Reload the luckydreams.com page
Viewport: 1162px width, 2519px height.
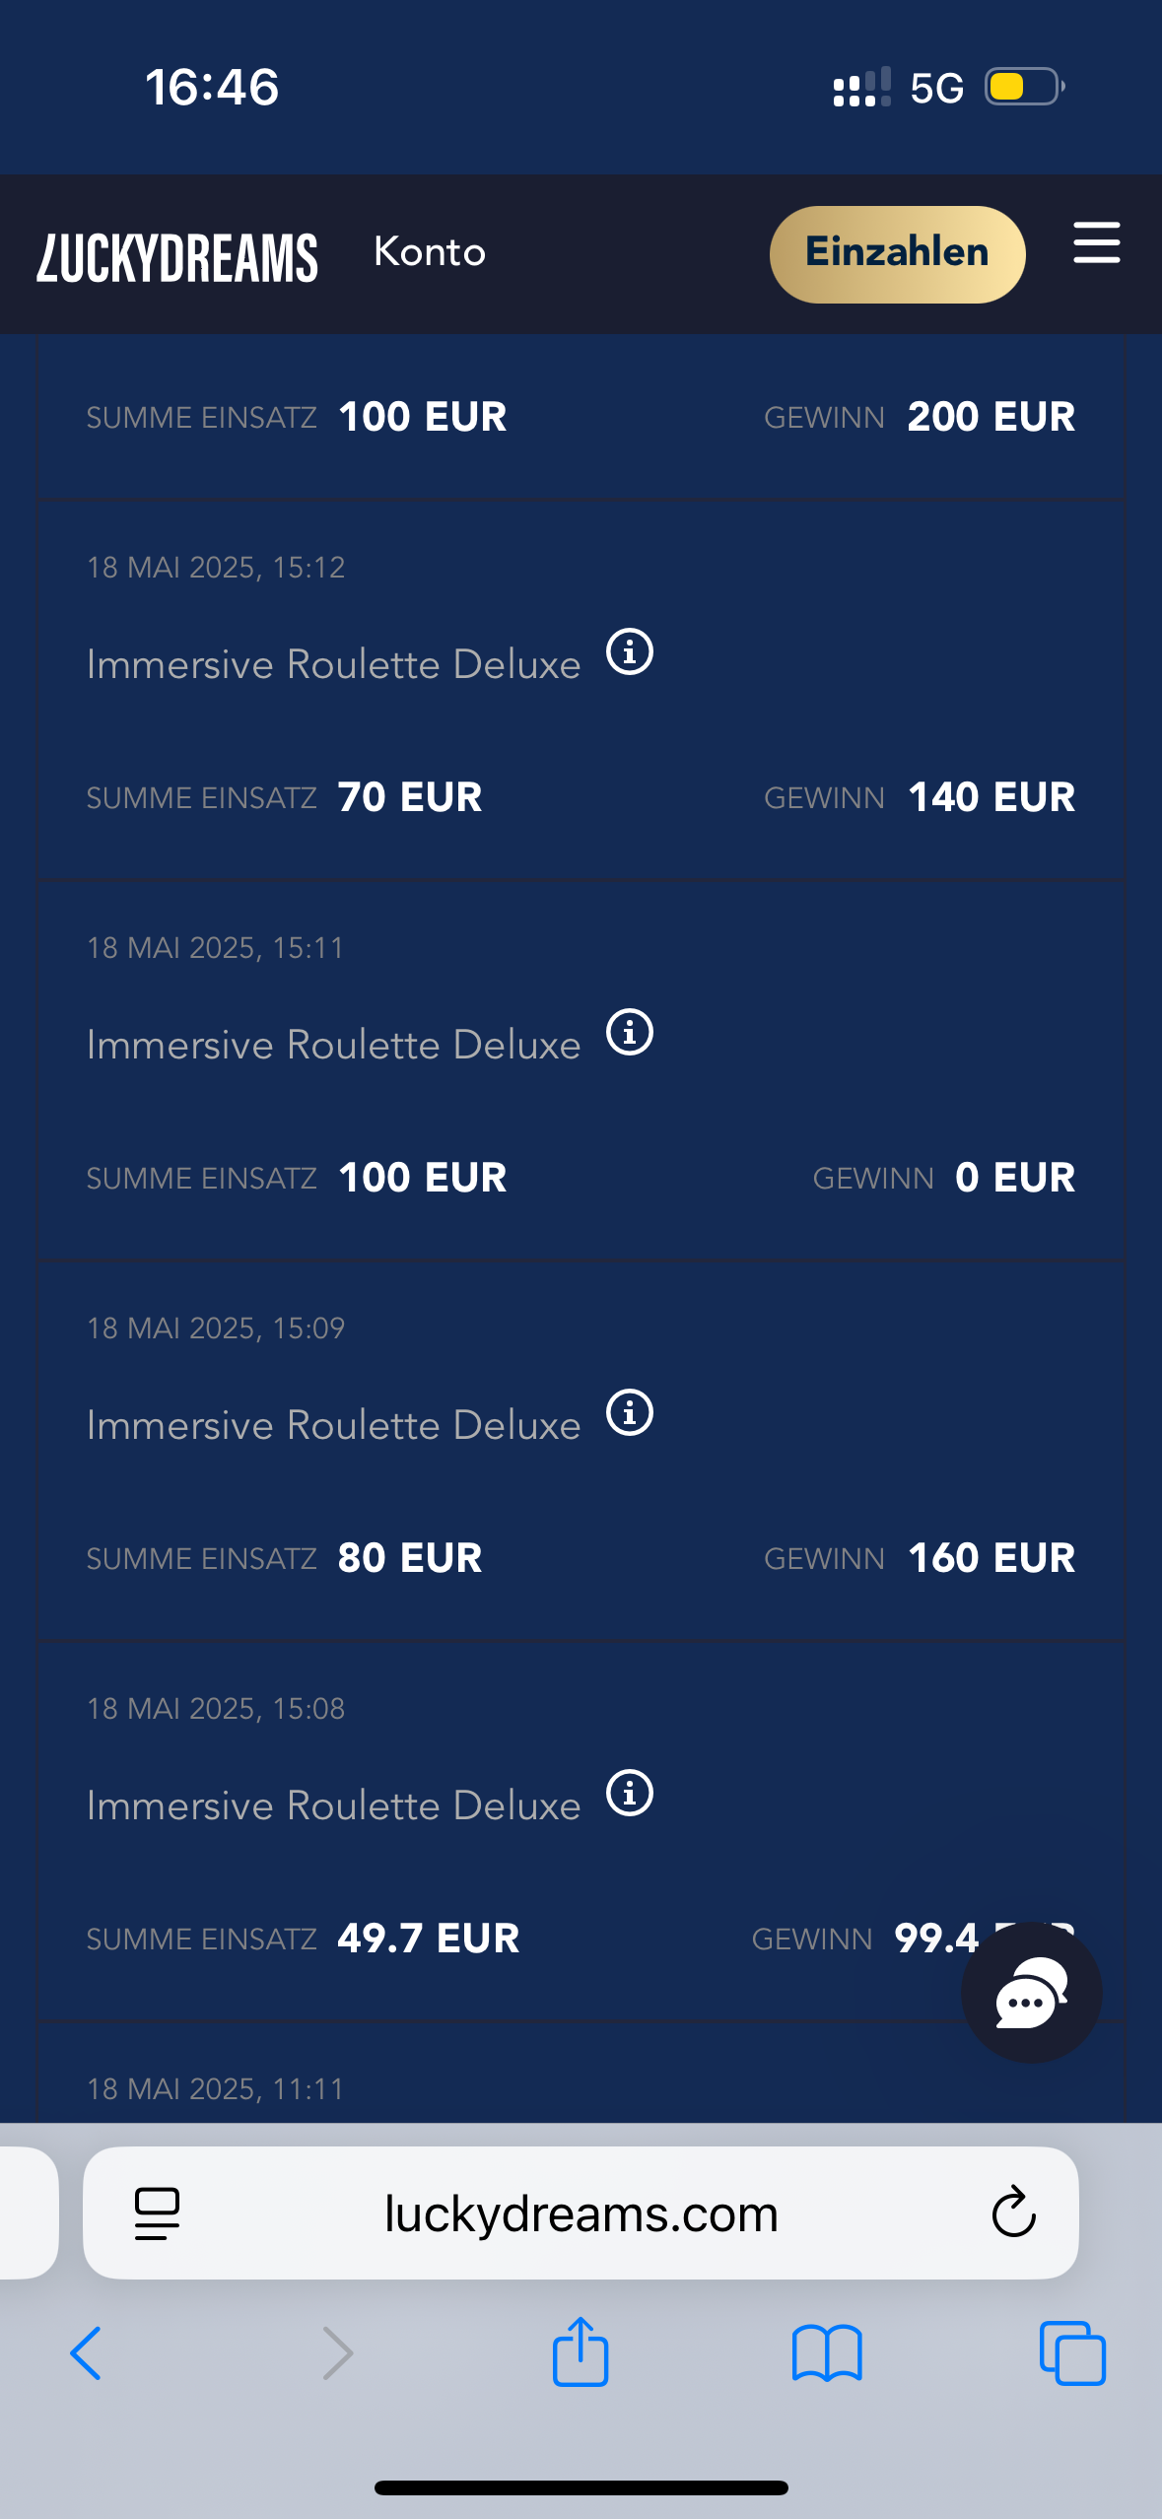click(1013, 2213)
